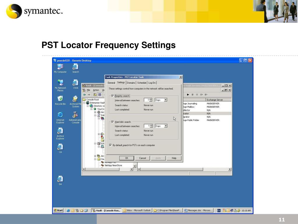Click the Back arrow in Vault console toolbar
The width and height of the screenshot is (298, 224).
click(x=85, y=95)
